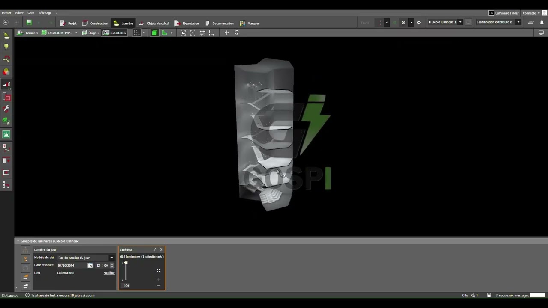Select the move cross-arrows tool
This screenshot has height=308, width=548.
pyautogui.click(x=227, y=33)
